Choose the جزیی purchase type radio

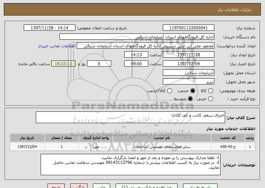[x=211, y=99]
